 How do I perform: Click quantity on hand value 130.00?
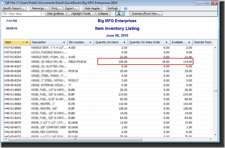[123, 62]
